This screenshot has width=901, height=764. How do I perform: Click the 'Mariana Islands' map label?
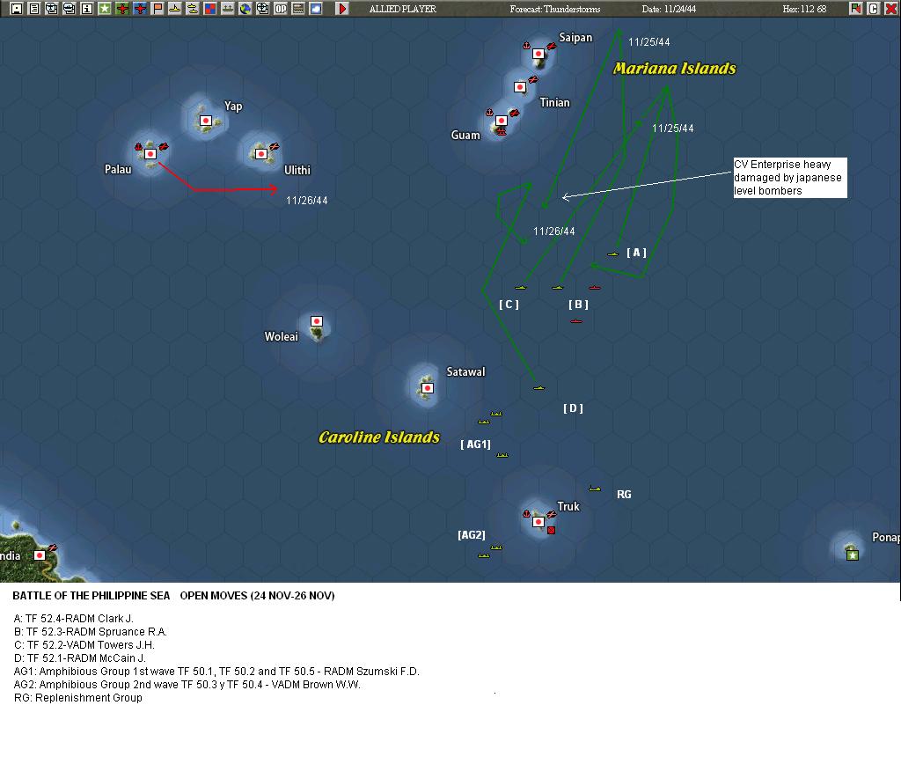(x=675, y=69)
